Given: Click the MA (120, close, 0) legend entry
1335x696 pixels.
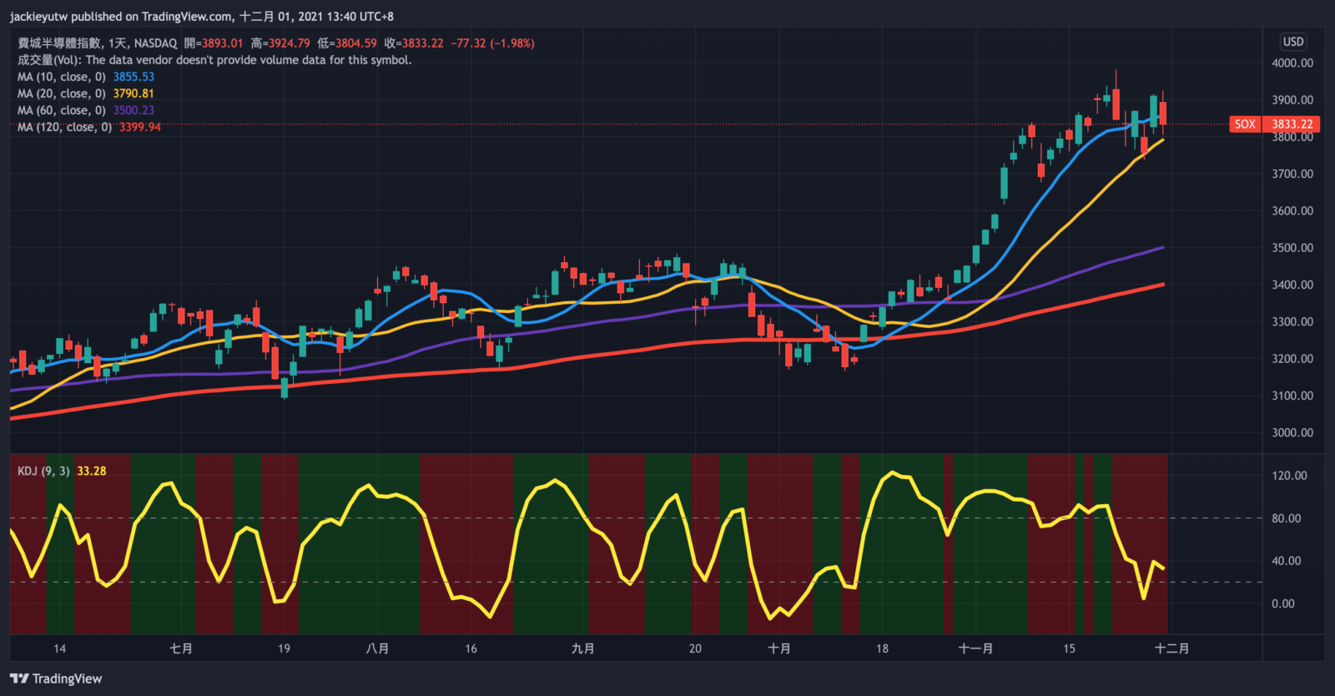Looking at the screenshot, I should point(64,127).
